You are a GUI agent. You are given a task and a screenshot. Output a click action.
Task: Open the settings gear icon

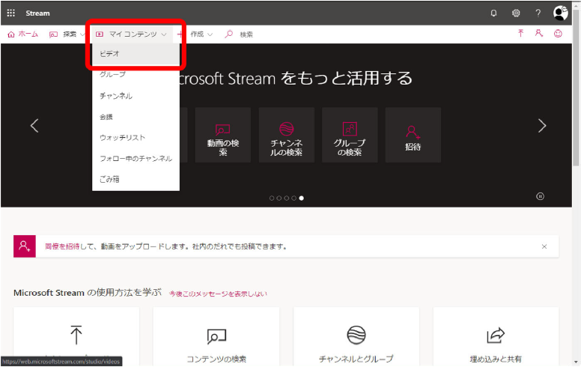516,13
